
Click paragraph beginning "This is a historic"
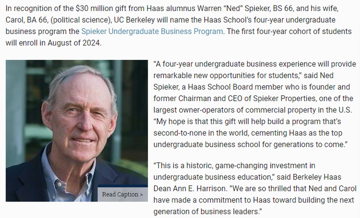tap(255, 188)
